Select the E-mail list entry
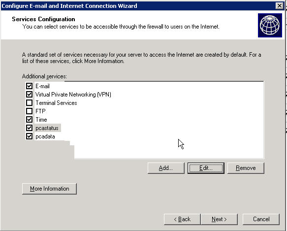Image resolution: width=287 pixels, height=231 pixels. click(42, 86)
